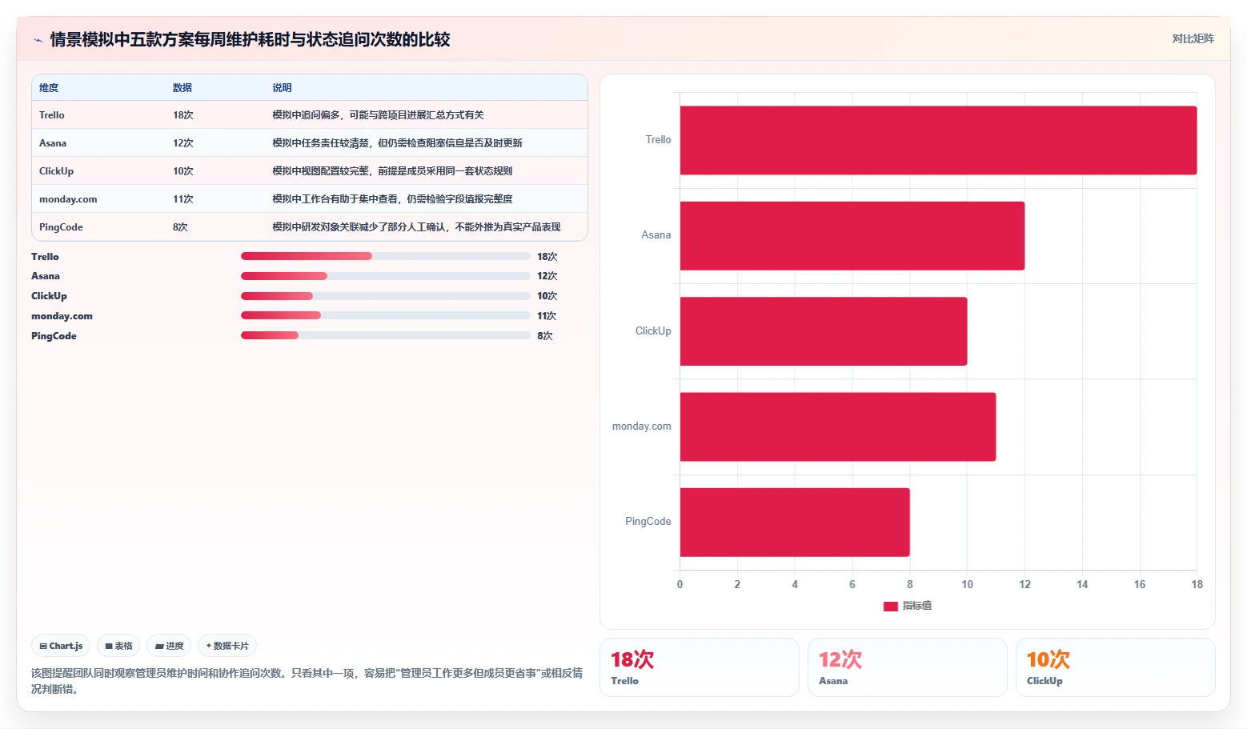Click the 8次 value in table
The height and width of the screenshot is (729, 1247).
(180, 227)
